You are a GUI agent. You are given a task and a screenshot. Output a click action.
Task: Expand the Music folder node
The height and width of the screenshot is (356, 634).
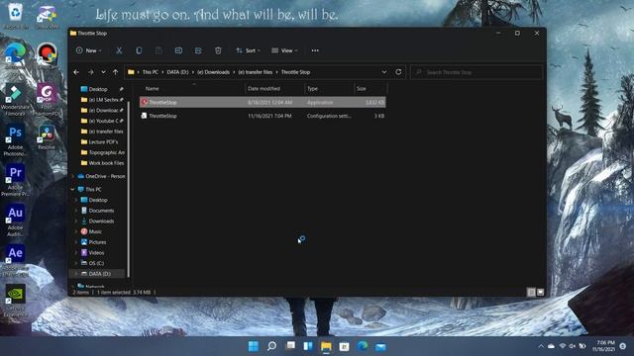pyautogui.click(x=76, y=231)
